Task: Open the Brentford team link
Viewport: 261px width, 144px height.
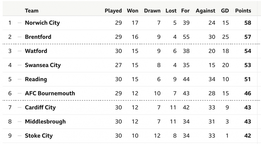Action: click(38, 37)
